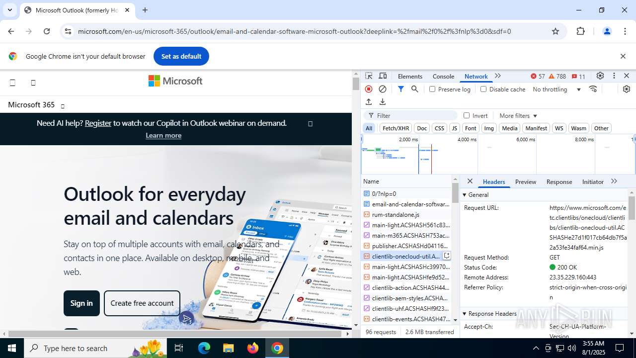This screenshot has width=636, height=358.
Task: Open the Initiator tab of request
Action: click(x=593, y=181)
